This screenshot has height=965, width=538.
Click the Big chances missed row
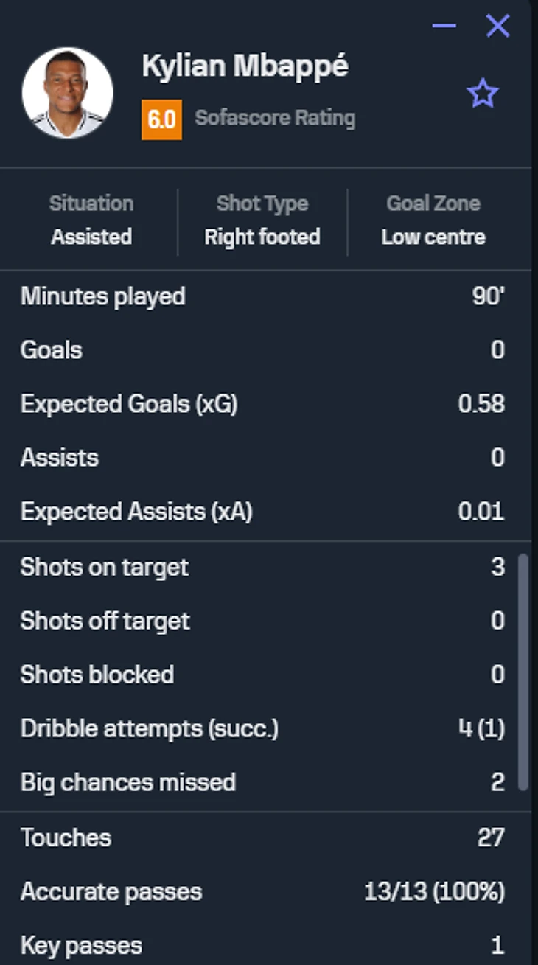tap(262, 782)
